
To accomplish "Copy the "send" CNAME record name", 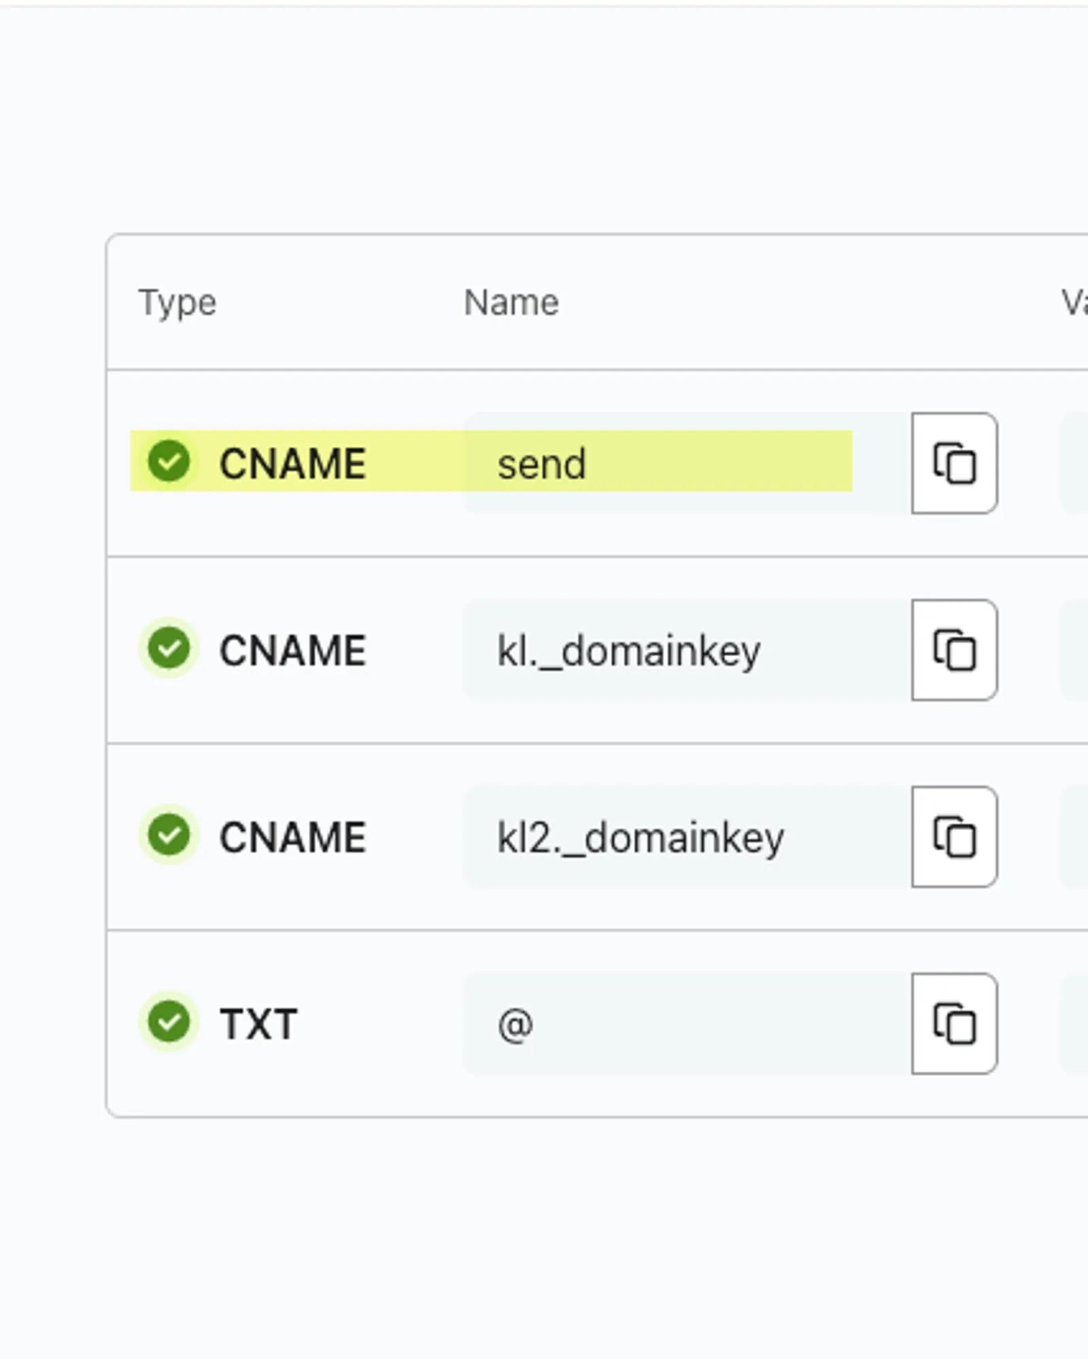I will click(x=953, y=462).
